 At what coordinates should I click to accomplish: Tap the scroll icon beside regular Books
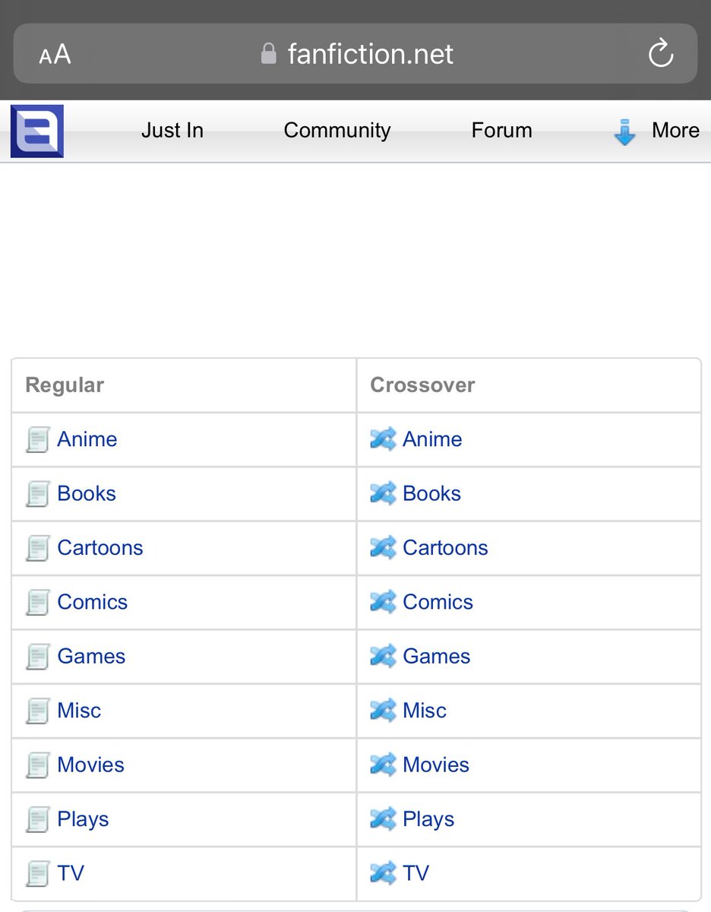38,494
